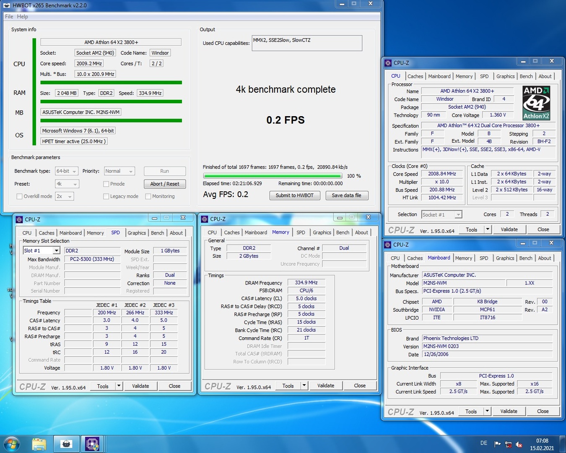Screen dimensions: 566x453
Task: Open the Preset 4k dropdown
Action: tap(67, 184)
